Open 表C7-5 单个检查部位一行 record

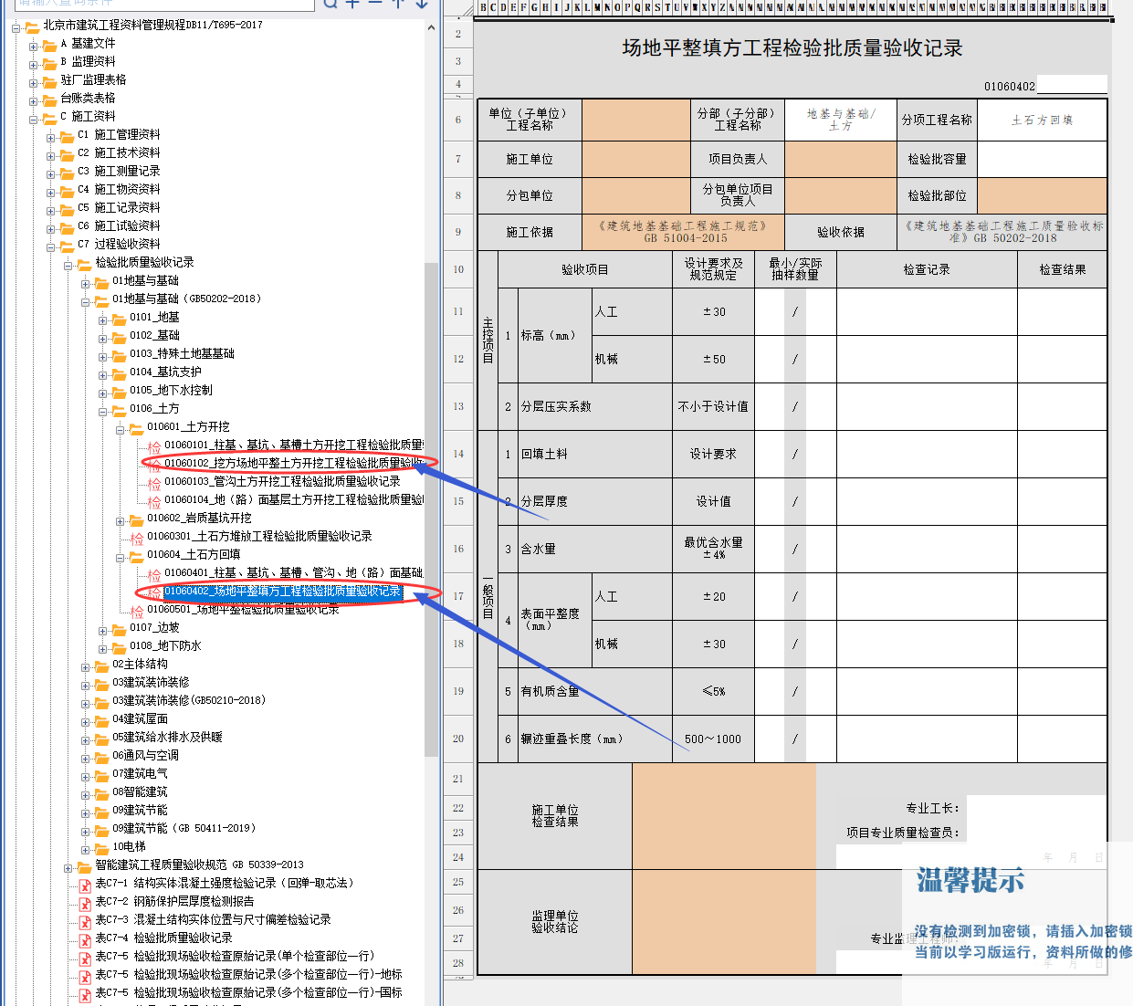coord(235,957)
